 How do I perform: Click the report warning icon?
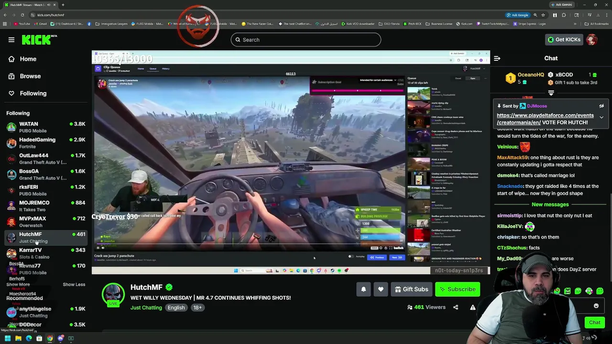472,307
